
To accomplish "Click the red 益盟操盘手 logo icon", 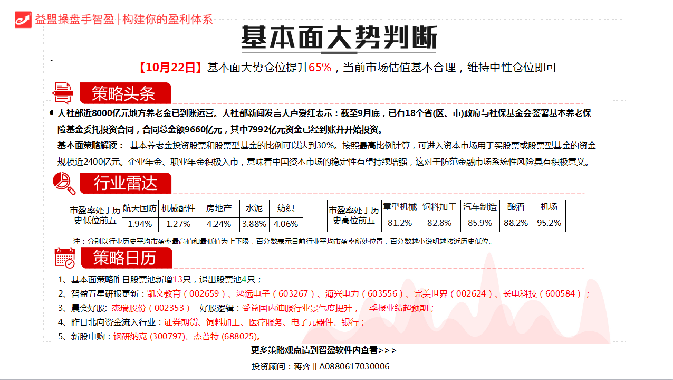I will (23, 19).
